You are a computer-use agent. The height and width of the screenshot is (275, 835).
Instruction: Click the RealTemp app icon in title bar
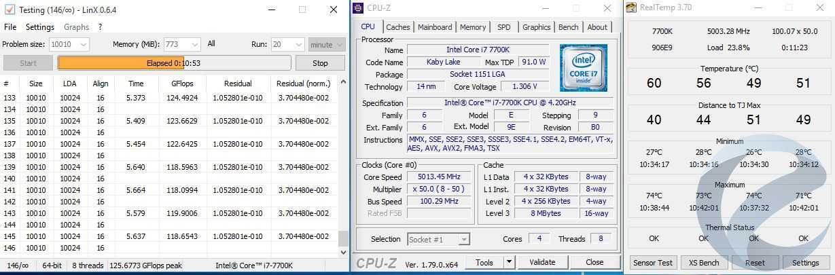click(x=631, y=8)
